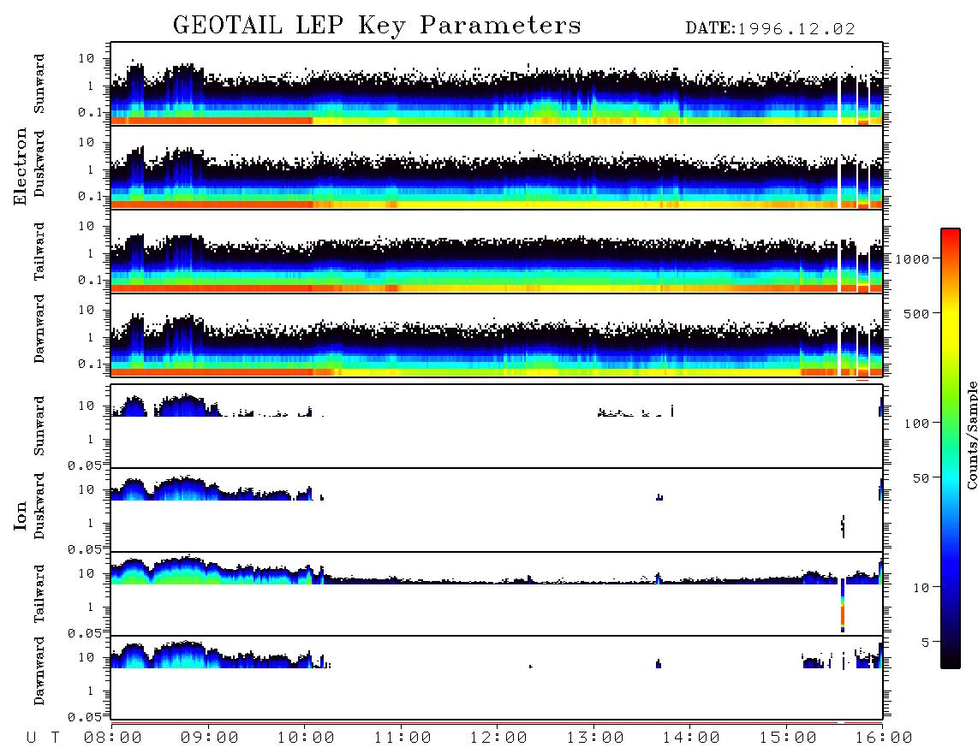The width and height of the screenshot is (978, 753).
Task: Click the 14:00 time tick label
Action: point(691,738)
